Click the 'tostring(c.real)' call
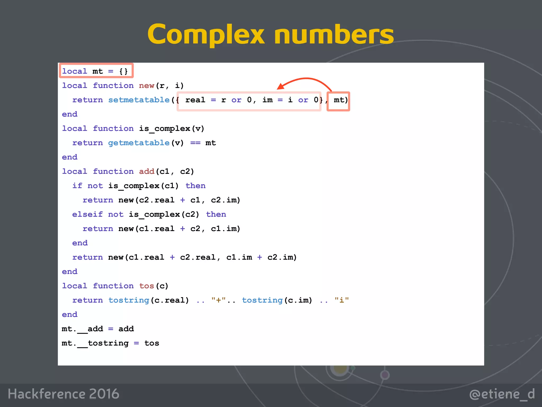The image size is (542, 407). (149, 300)
